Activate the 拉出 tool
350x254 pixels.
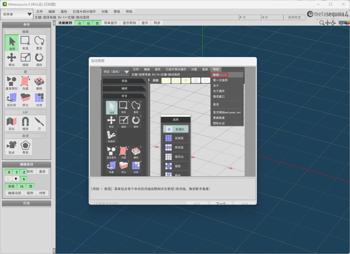pos(12,123)
